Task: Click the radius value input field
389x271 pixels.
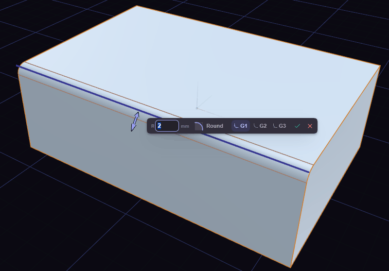Action: click(x=167, y=126)
